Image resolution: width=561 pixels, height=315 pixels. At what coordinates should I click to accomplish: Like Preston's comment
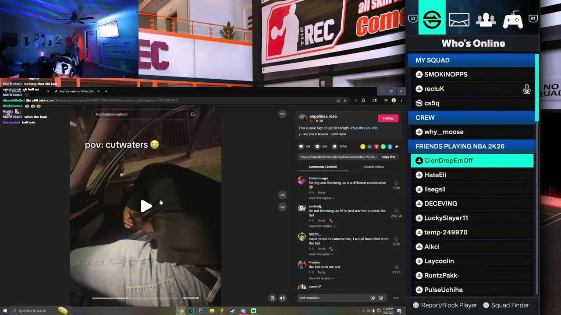(x=396, y=267)
